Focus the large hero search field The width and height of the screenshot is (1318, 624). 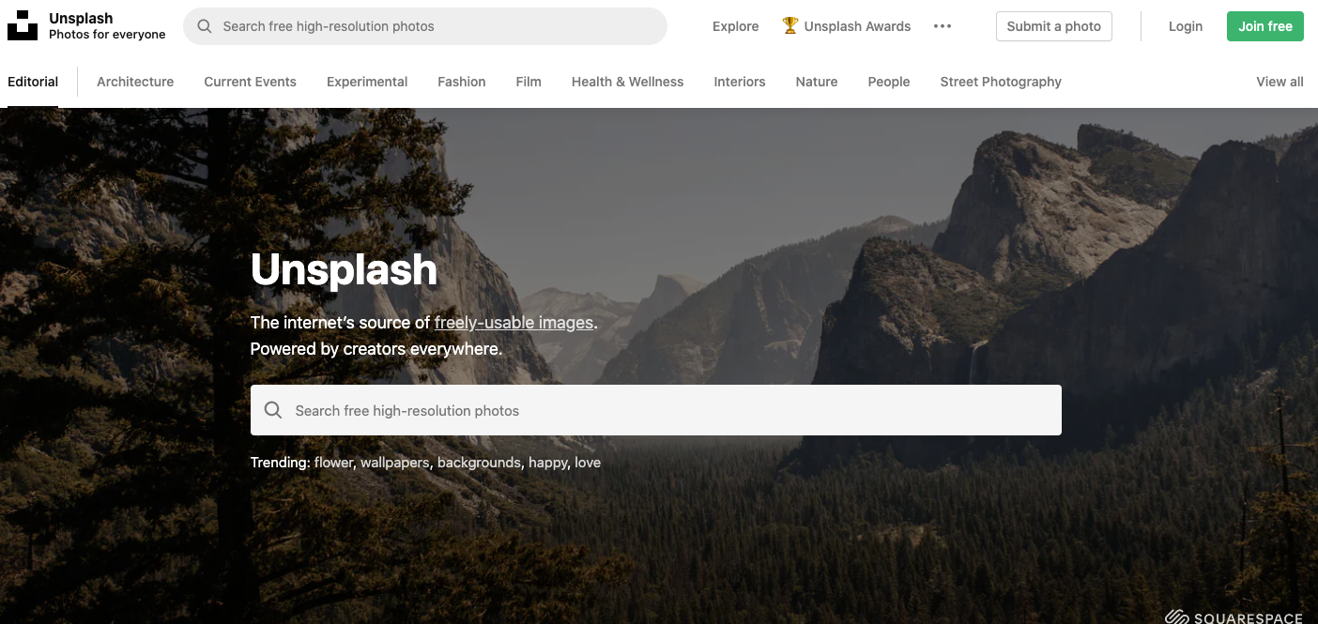[656, 410]
